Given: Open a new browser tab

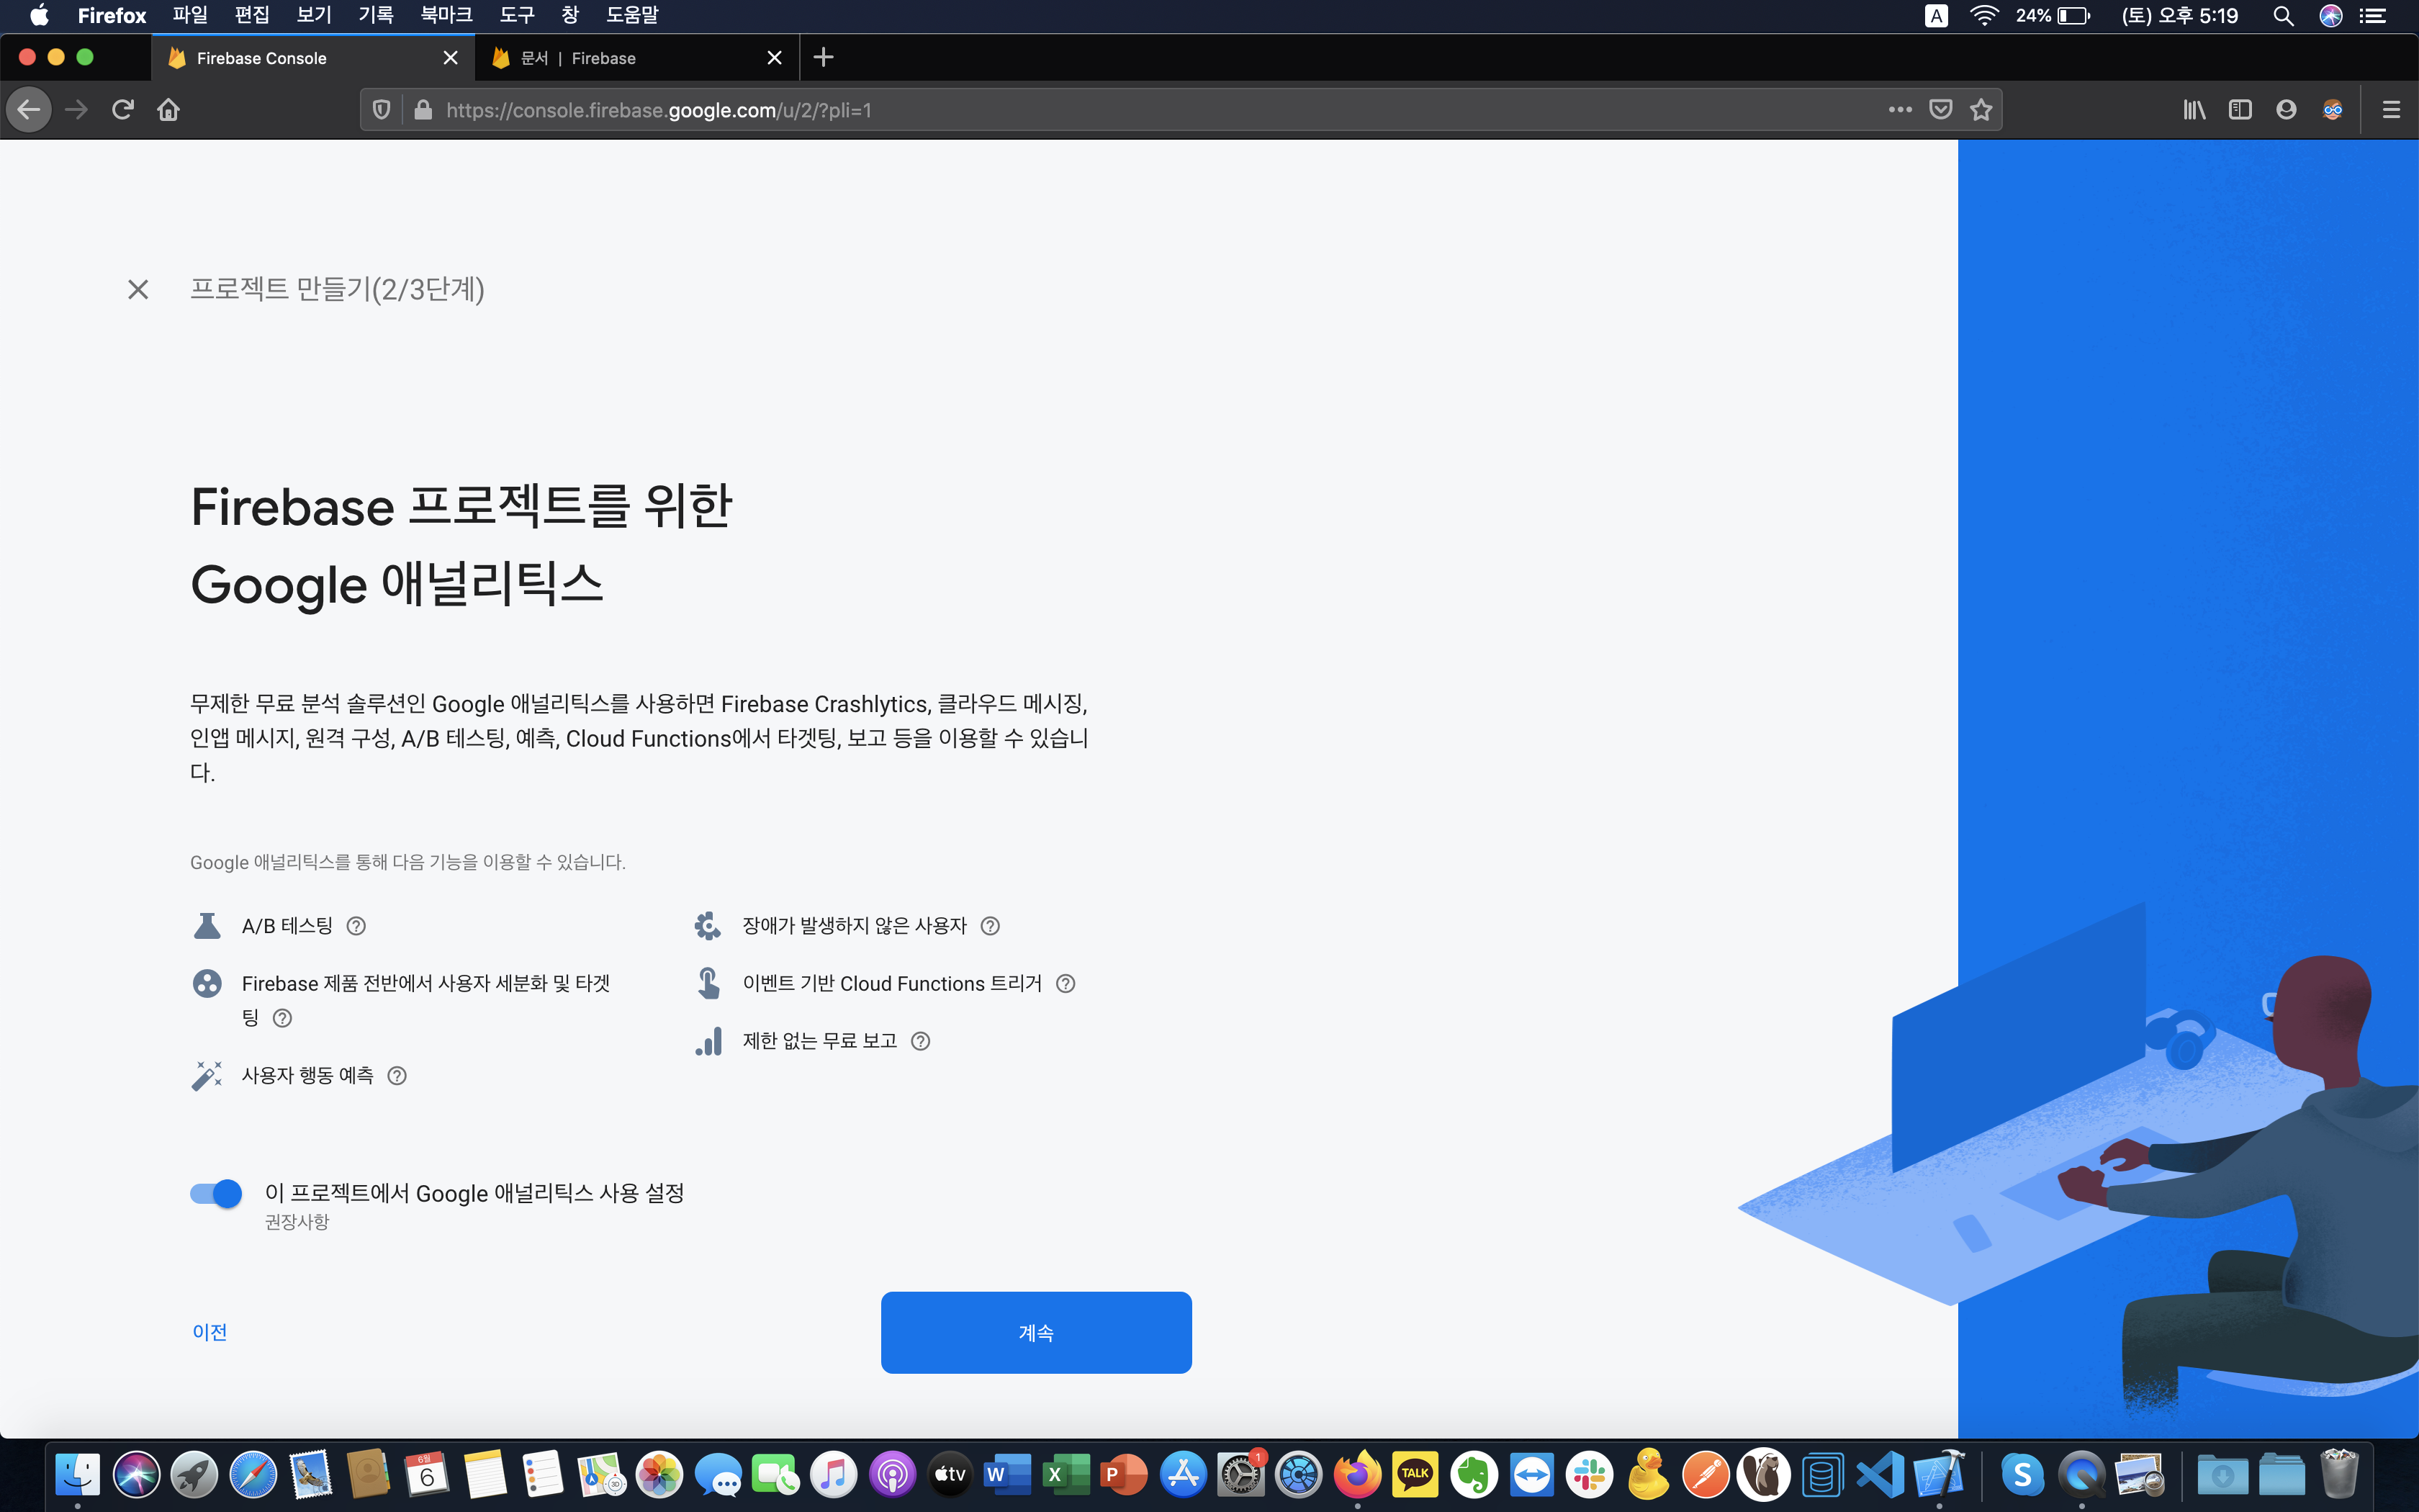Looking at the screenshot, I should click(823, 58).
